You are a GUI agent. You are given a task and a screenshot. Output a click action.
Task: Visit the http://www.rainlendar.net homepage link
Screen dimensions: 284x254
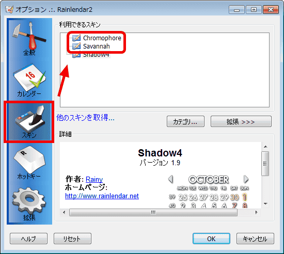click(102, 196)
